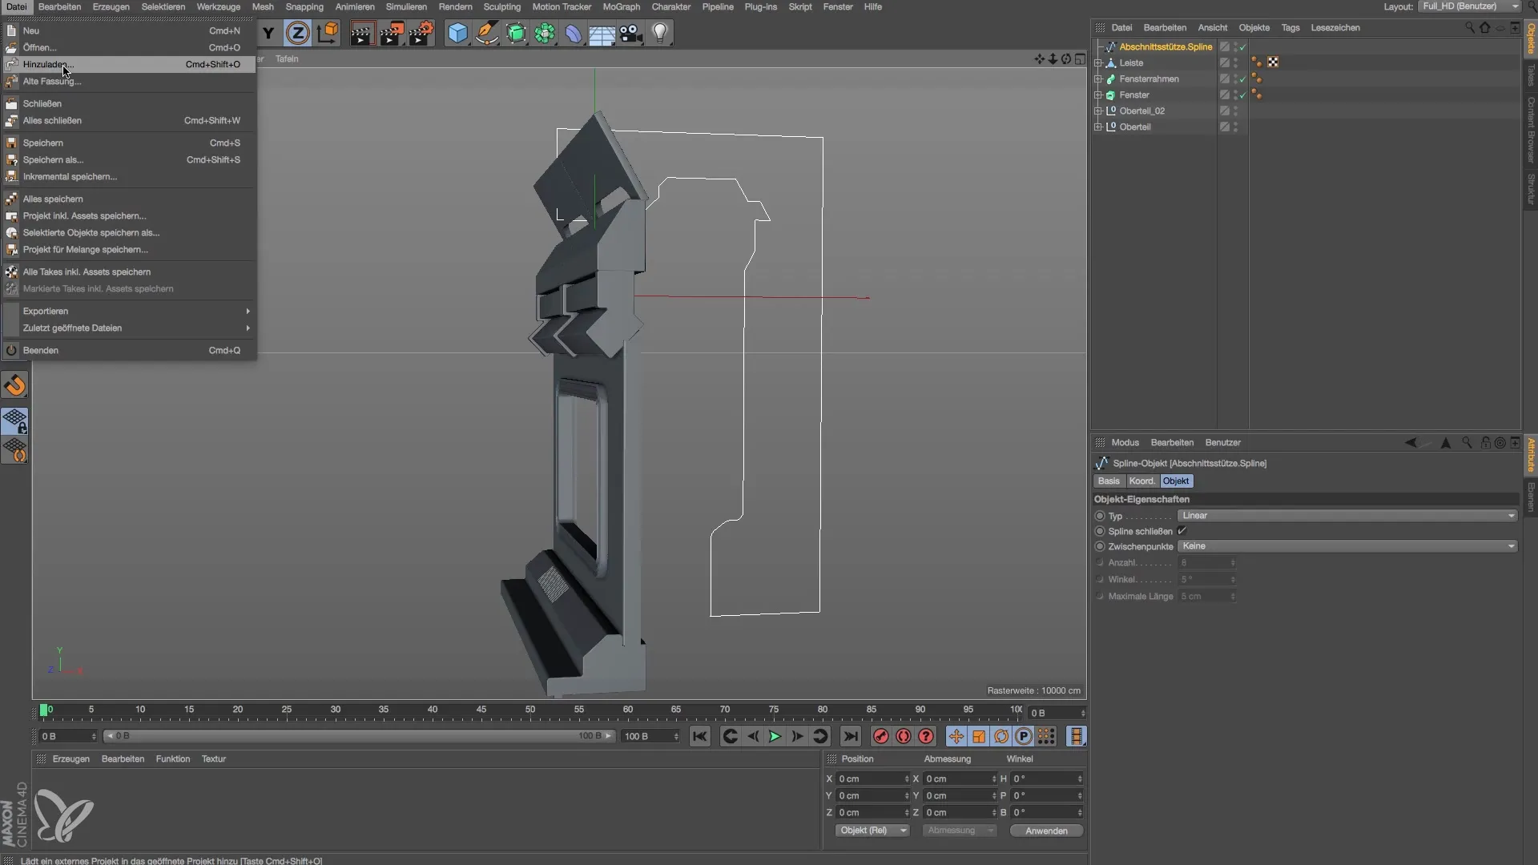Click the green MoGraph array icon
The image size is (1538, 865).
[x=545, y=33]
